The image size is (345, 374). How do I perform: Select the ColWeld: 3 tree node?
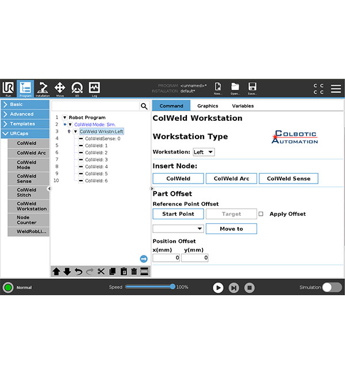[x=97, y=159]
